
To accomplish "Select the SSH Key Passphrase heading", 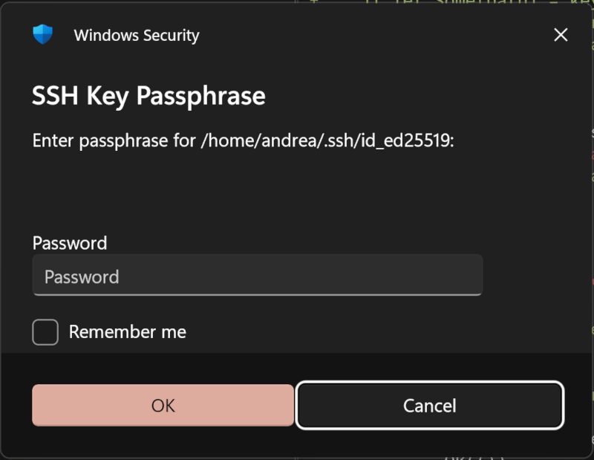I will click(x=148, y=96).
